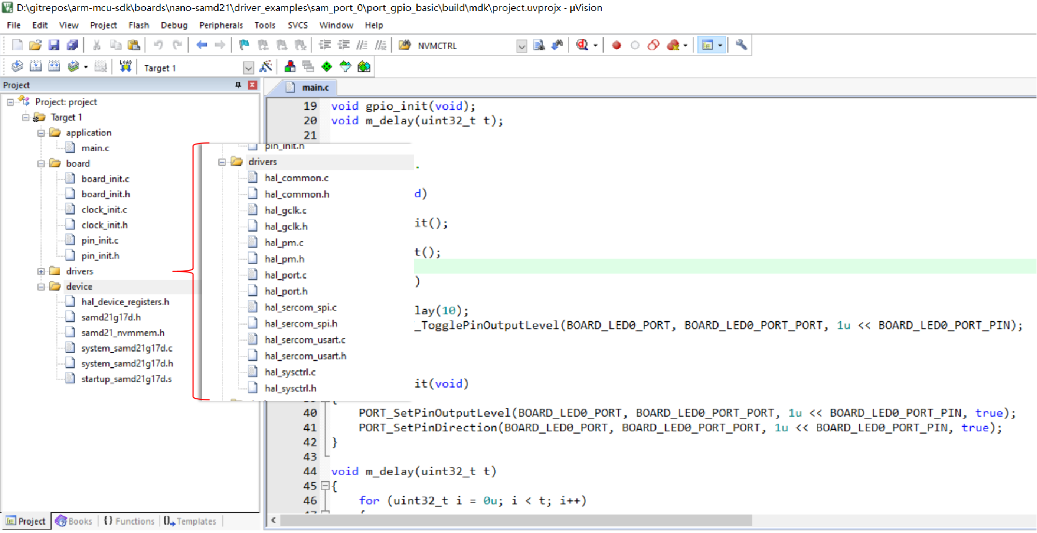The image size is (1037, 533).
Task: Close the Project panel
Action: point(252,85)
